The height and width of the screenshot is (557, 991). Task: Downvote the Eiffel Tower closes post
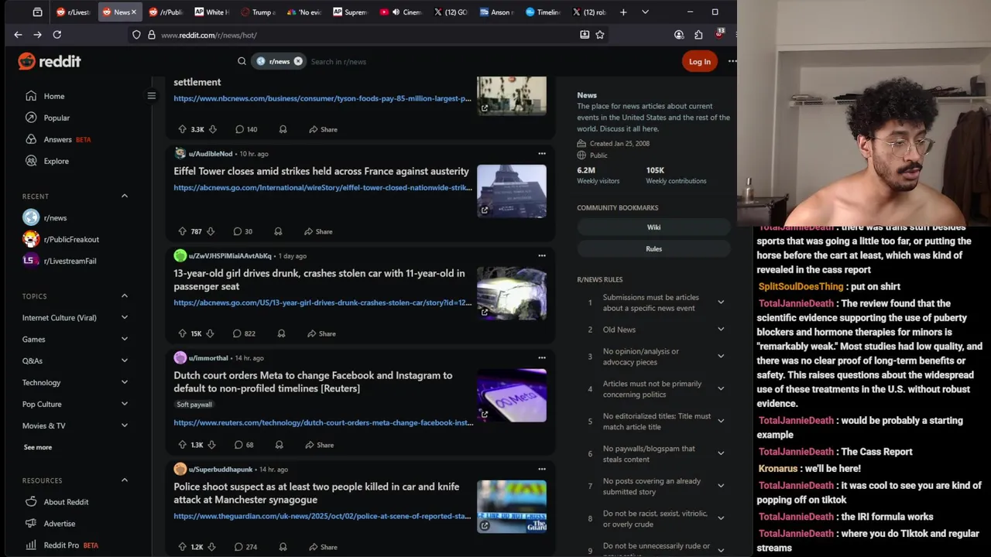point(211,231)
